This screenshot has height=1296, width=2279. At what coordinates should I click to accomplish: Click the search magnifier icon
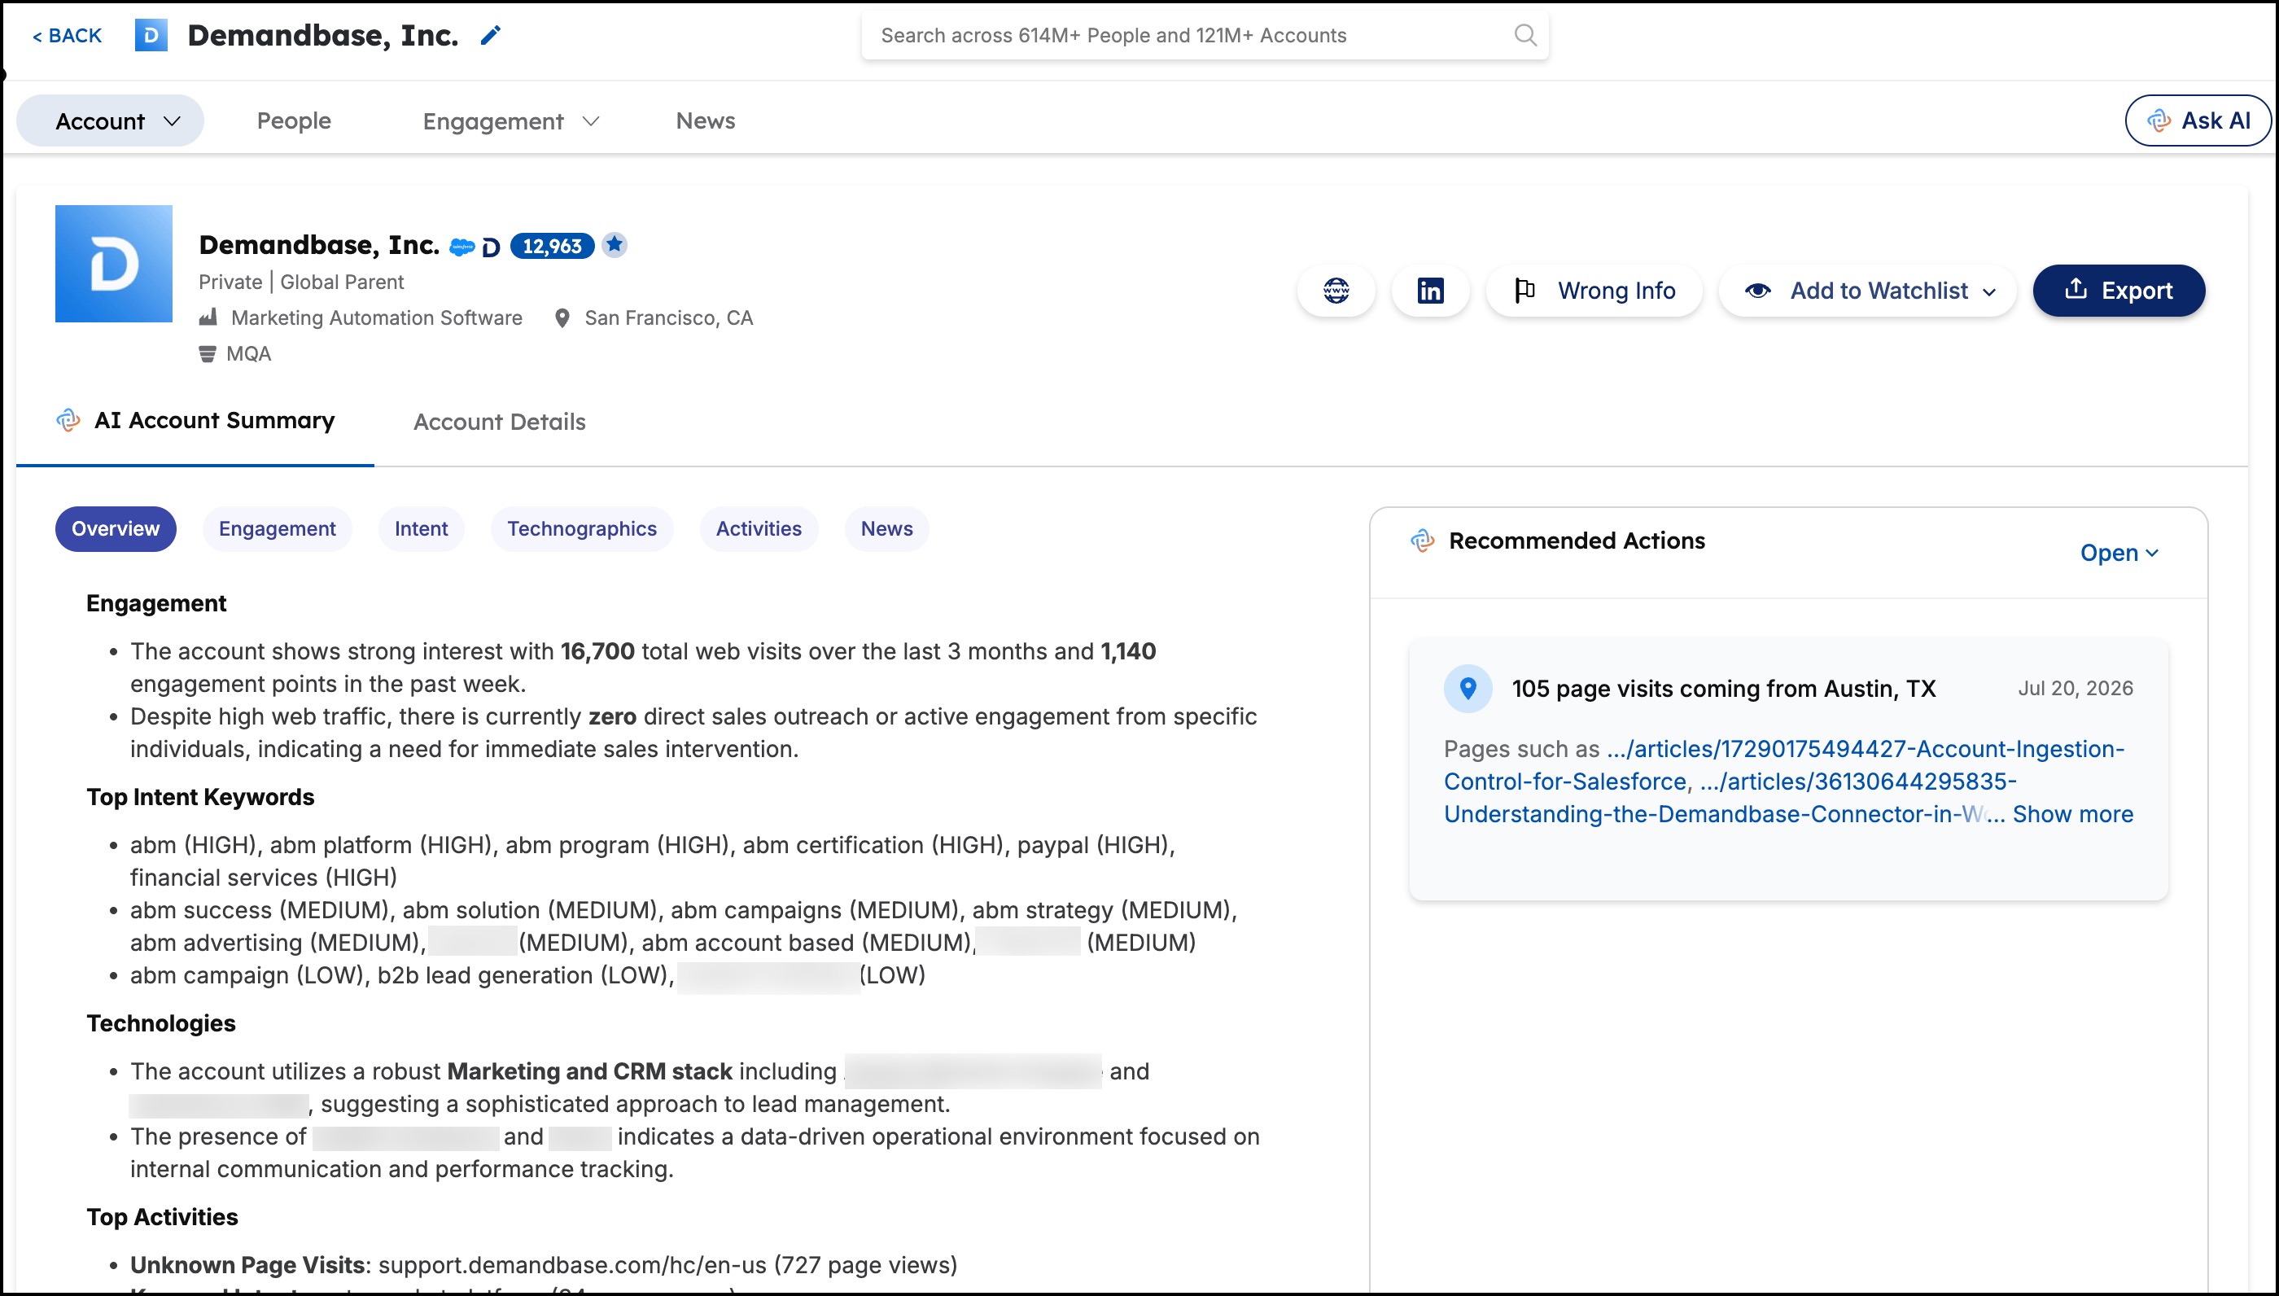[1524, 36]
